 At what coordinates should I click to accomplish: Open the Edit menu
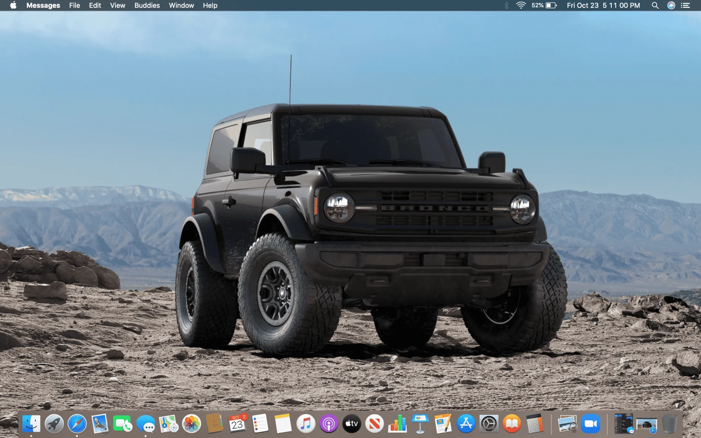[x=95, y=5]
